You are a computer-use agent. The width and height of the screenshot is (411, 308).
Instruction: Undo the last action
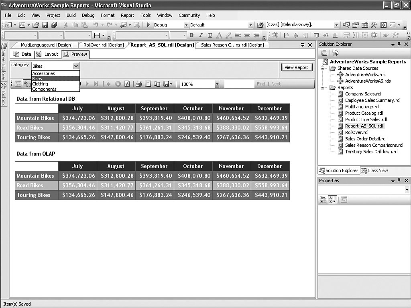tap(96, 25)
